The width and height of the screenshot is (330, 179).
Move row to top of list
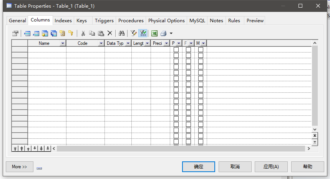point(15,149)
